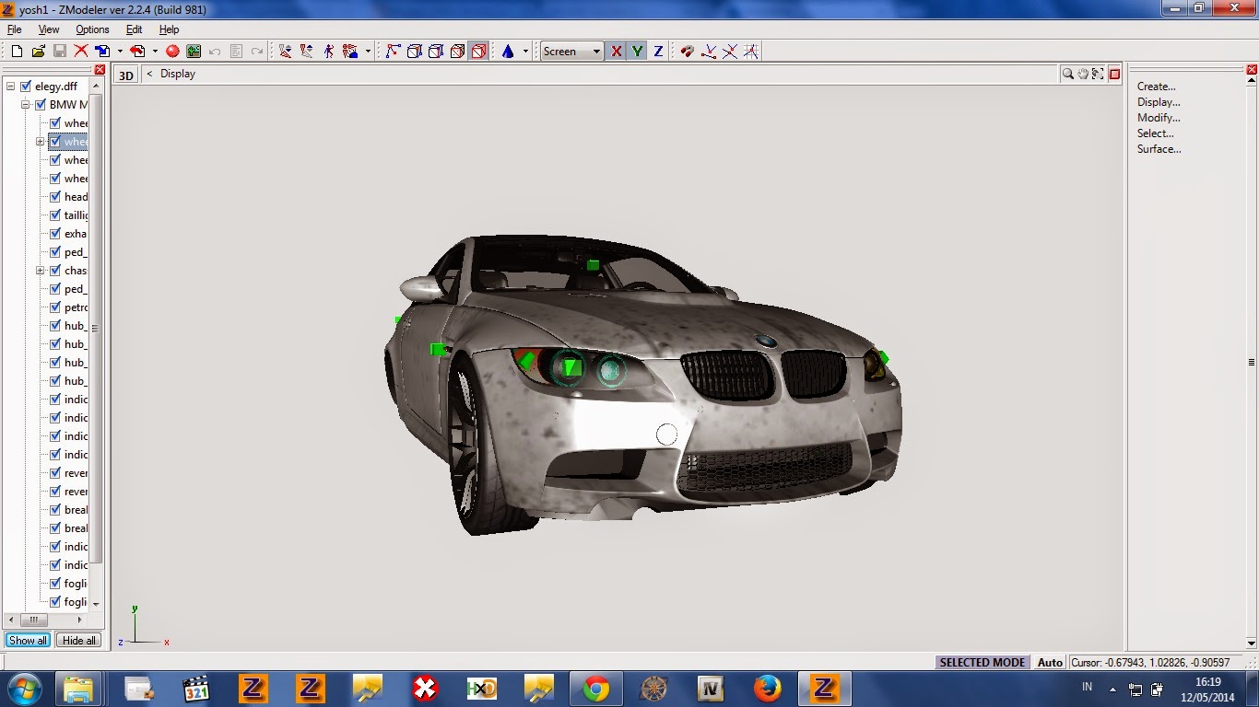The width and height of the screenshot is (1259, 707).
Task: Select the X axis constraint icon
Action: pos(616,52)
